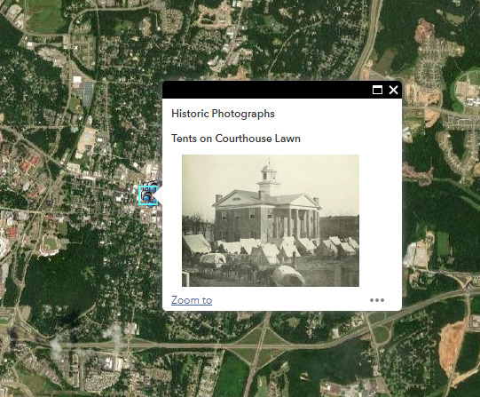Open the popup's three-dot more options menu
Screen dimensions: 480x397
[x=377, y=300]
